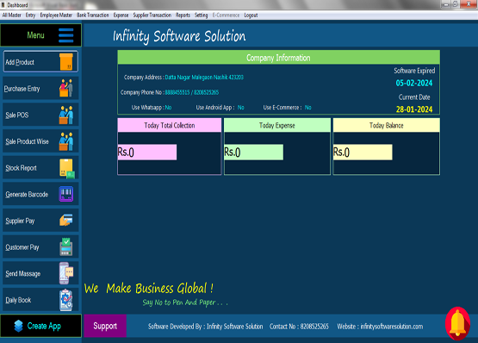Click the Generate Barcode icon
Screen dimensions: 478x343
click(66, 194)
